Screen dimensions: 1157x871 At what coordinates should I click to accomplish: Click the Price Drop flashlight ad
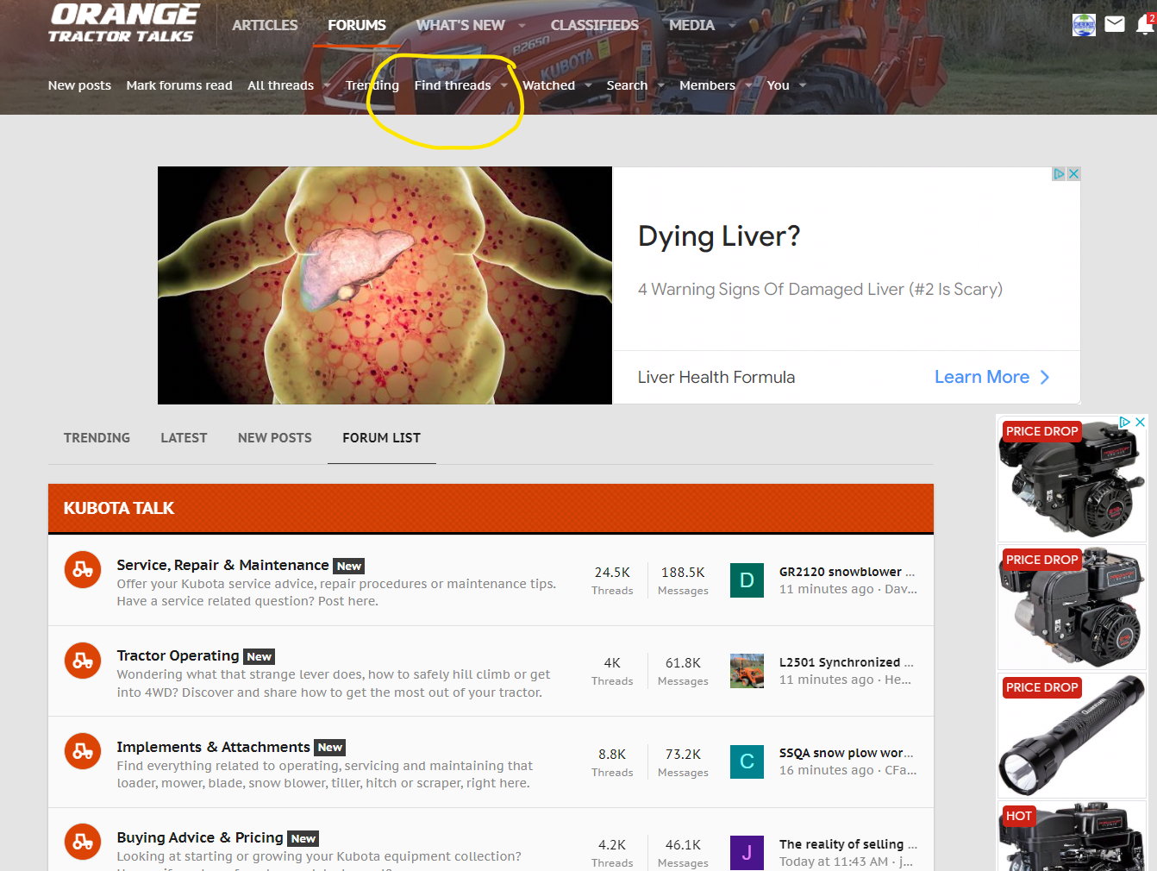1072,735
